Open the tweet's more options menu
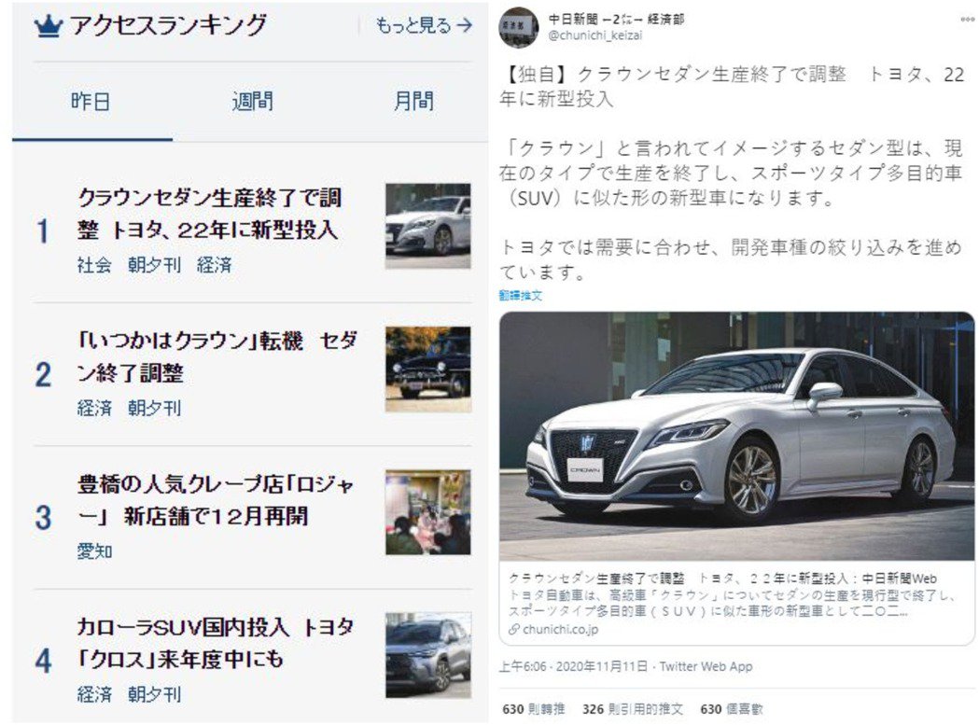The height and width of the screenshot is (725, 979). pyautogui.click(x=967, y=20)
